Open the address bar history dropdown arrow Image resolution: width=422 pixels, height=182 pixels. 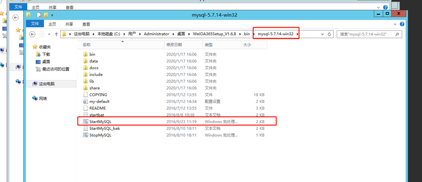pyautogui.click(x=322, y=34)
